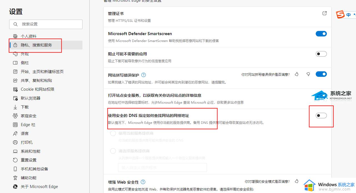Viewport: 356px width, 193px height.
Task: Click the custom DNS provider input field
Action: point(162,168)
